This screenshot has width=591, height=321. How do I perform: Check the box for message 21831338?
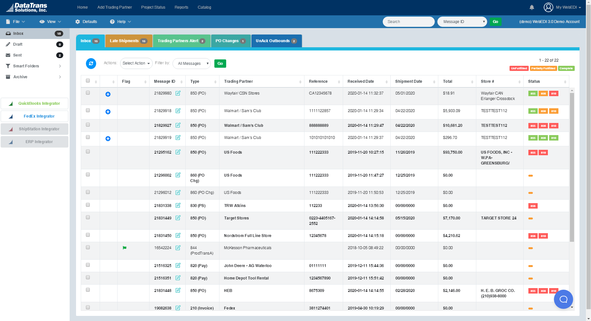(88, 205)
